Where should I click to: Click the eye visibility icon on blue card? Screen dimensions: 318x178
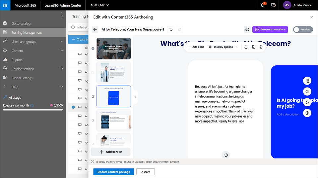[x=307, y=91]
